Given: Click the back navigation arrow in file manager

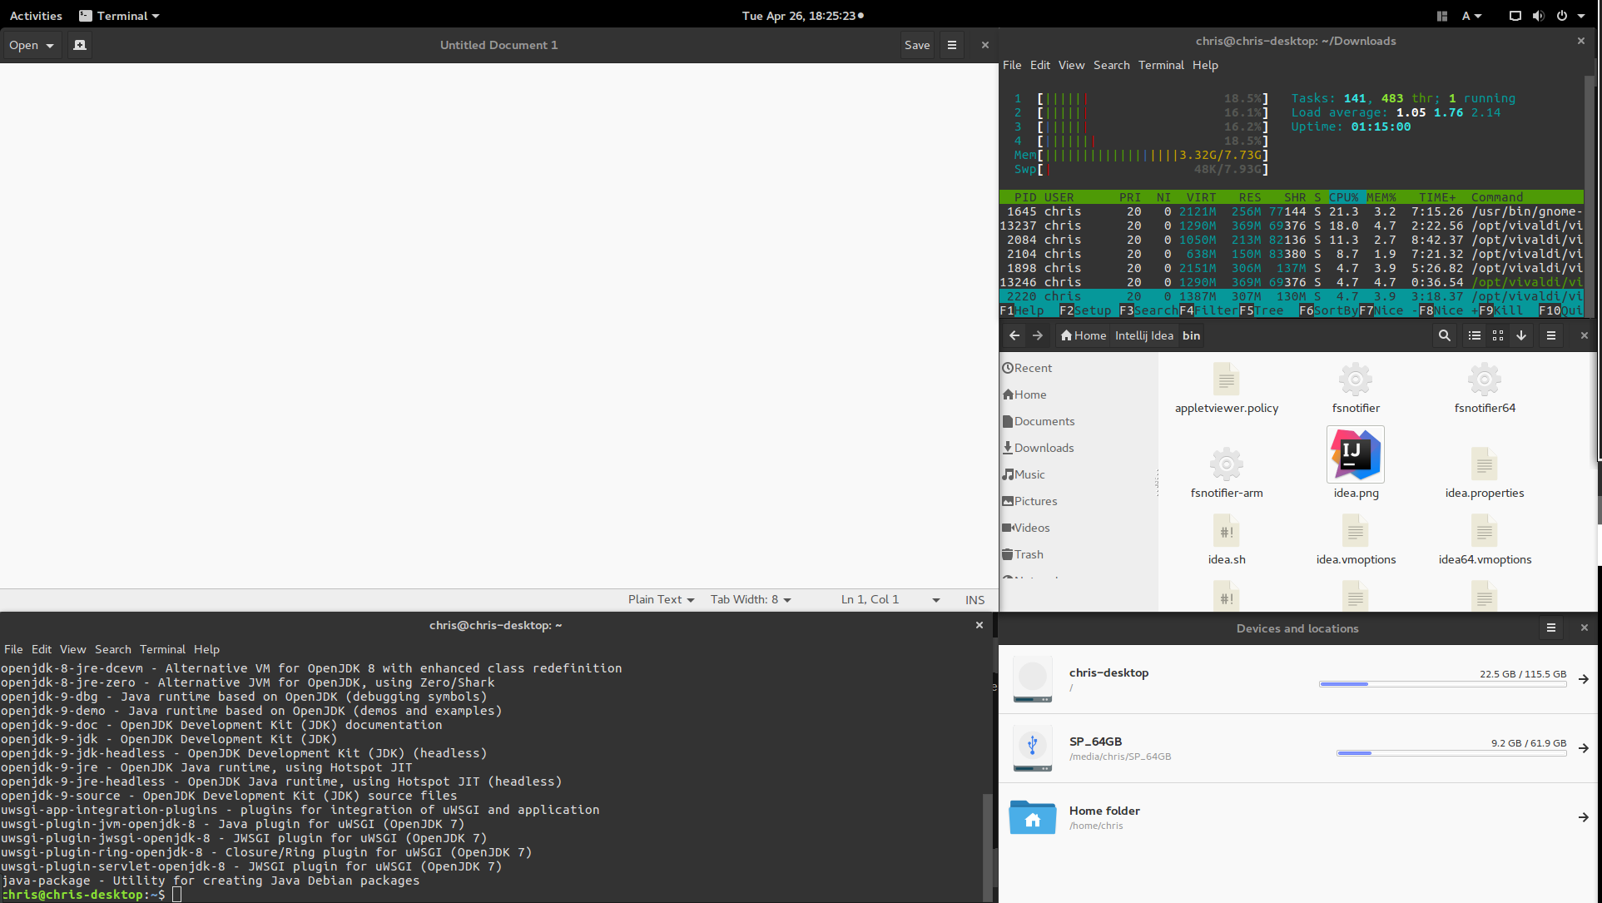Looking at the screenshot, I should [x=1014, y=335].
